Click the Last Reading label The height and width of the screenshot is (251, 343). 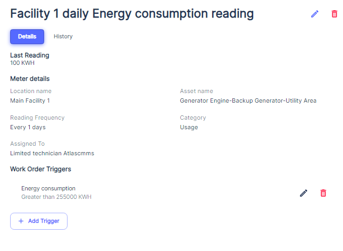pyautogui.click(x=30, y=55)
